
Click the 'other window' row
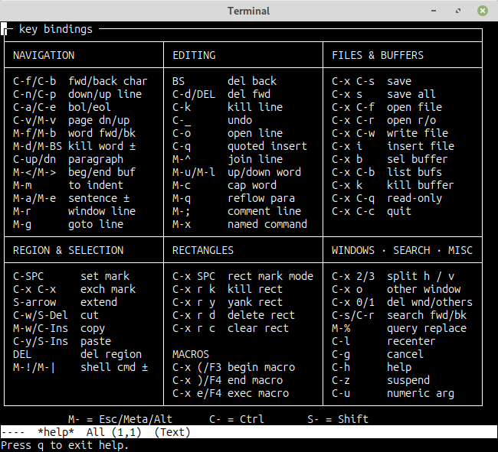(x=396, y=289)
